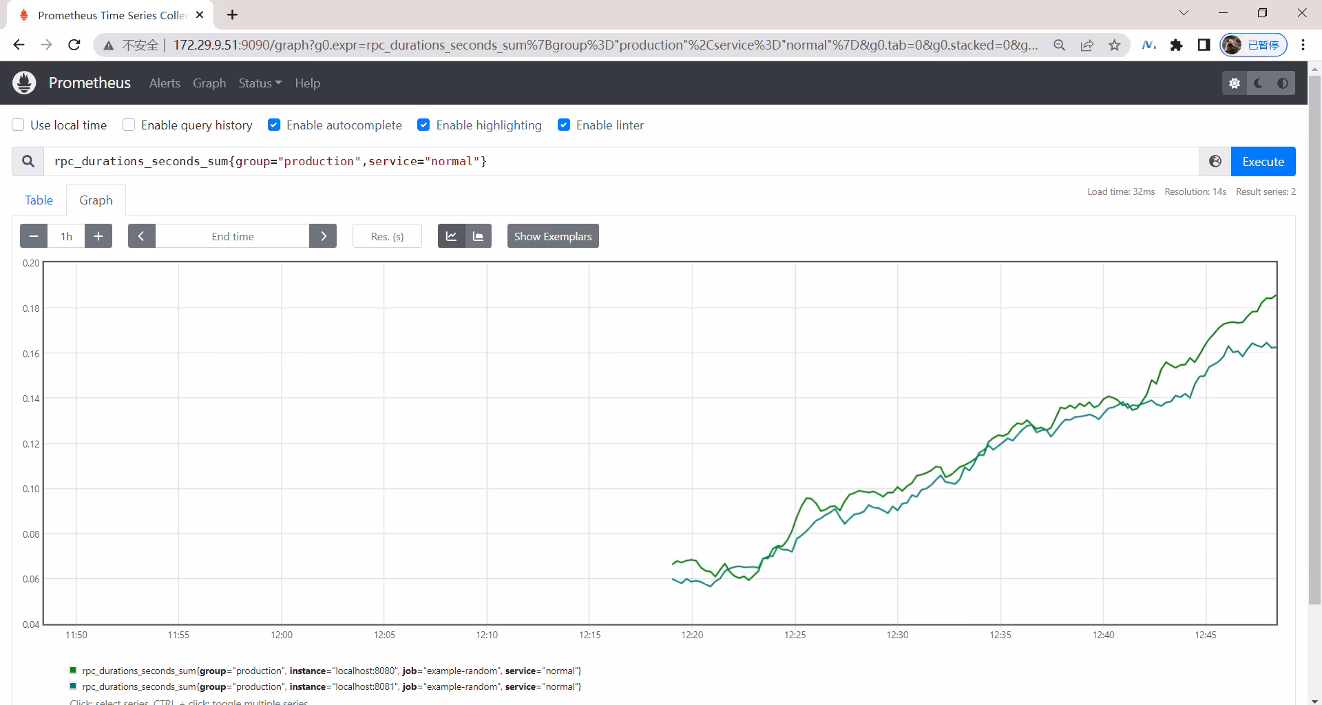This screenshot has width=1322, height=705.
Task: Click the Prometheus flame logo
Action: [24, 83]
